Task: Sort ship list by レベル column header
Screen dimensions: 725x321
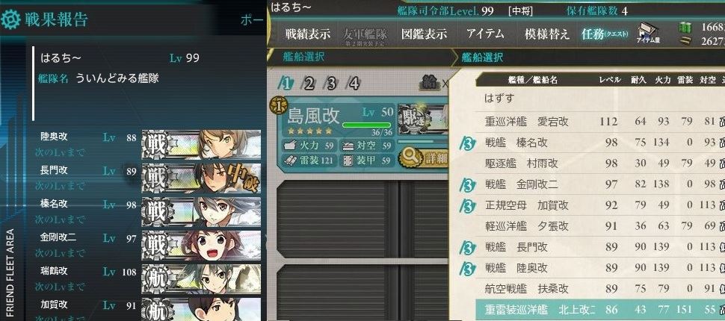Action: 609,80
